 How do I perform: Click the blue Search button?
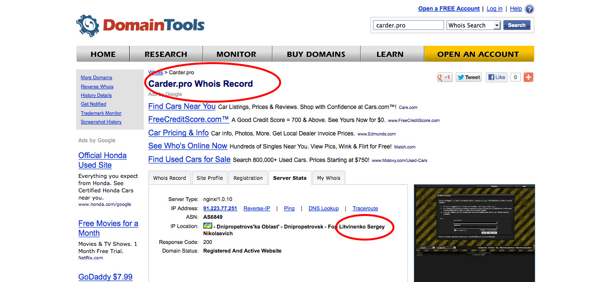pos(516,26)
